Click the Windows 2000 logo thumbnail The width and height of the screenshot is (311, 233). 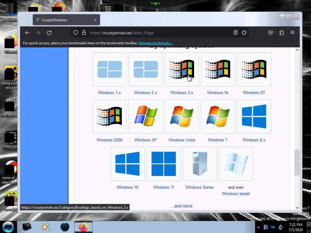[x=109, y=116]
